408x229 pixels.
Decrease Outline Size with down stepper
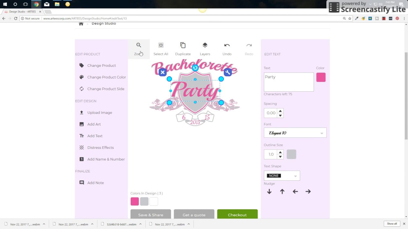[280, 156]
